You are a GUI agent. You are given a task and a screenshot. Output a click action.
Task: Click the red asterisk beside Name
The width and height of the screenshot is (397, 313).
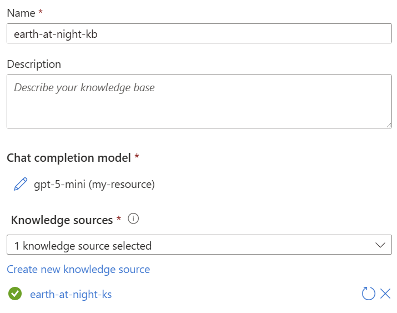(41, 12)
